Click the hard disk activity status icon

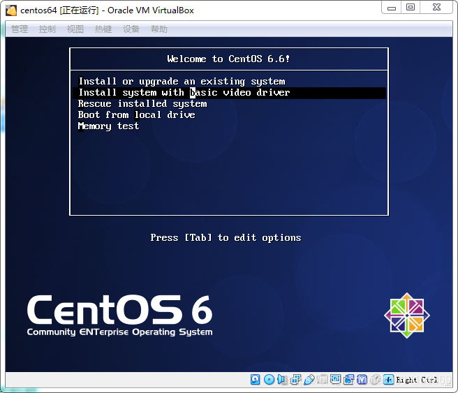255,379
